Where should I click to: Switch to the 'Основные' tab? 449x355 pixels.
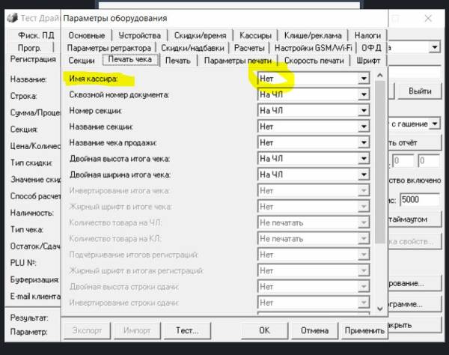tap(87, 35)
